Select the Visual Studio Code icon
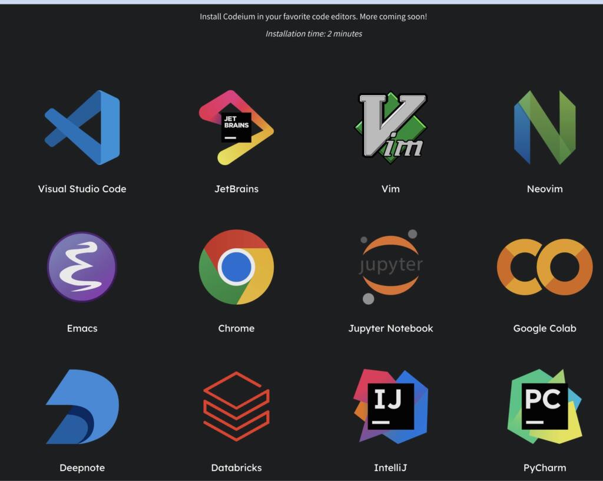 82,127
